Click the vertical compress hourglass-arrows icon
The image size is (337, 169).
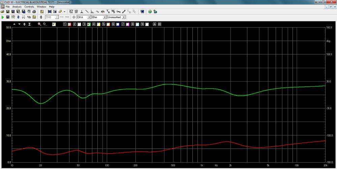[29, 24]
